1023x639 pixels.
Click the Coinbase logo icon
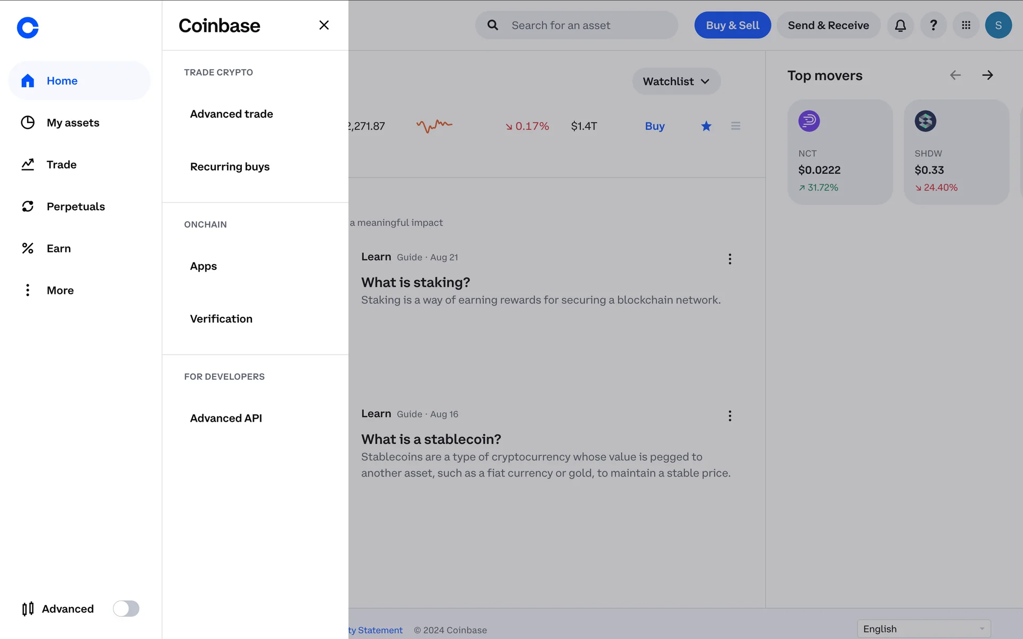pyautogui.click(x=28, y=28)
